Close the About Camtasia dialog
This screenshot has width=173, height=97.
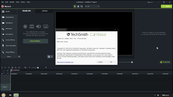pos(115,29)
